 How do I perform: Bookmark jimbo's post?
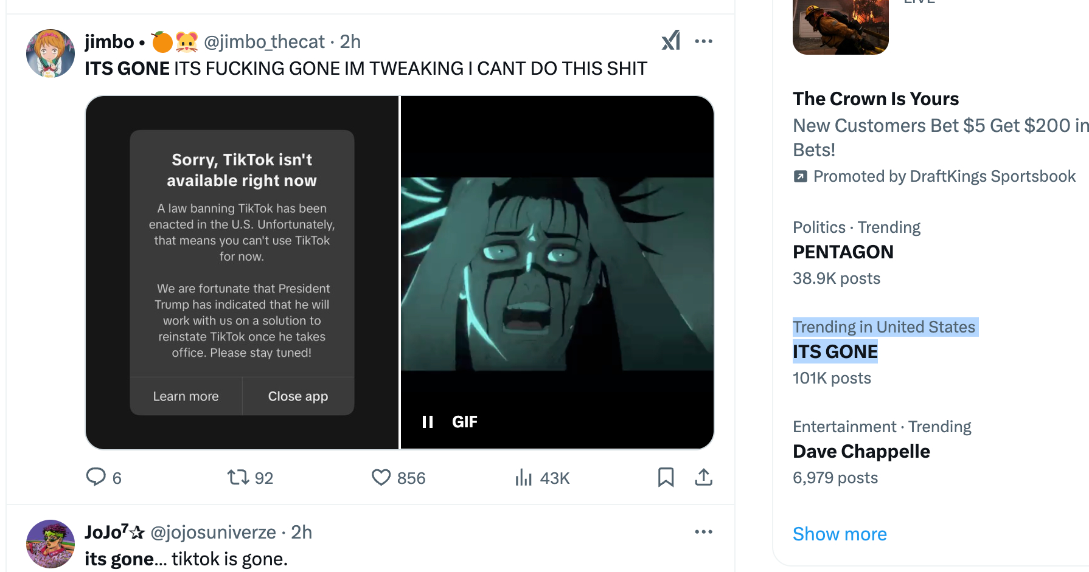pyautogui.click(x=666, y=477)
